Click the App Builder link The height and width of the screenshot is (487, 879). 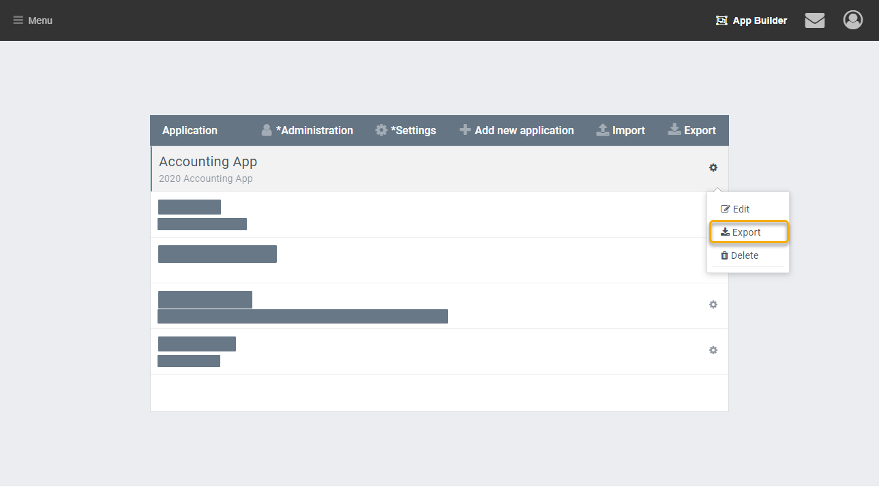(x=751, y=20)
